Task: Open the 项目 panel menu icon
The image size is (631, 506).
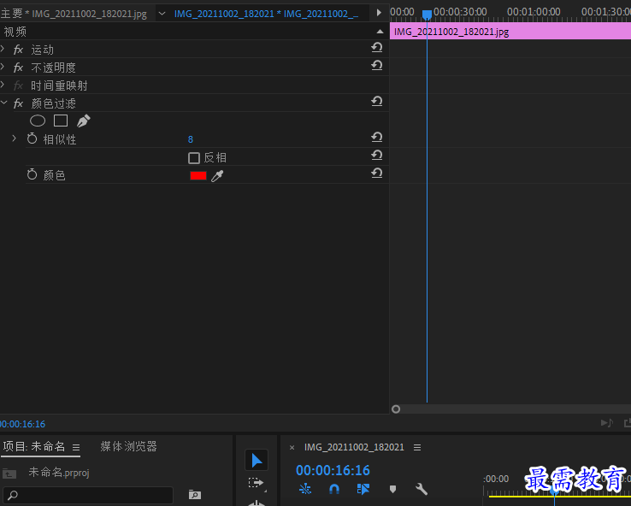Action: pyautogui.click(x=76, y=447)
